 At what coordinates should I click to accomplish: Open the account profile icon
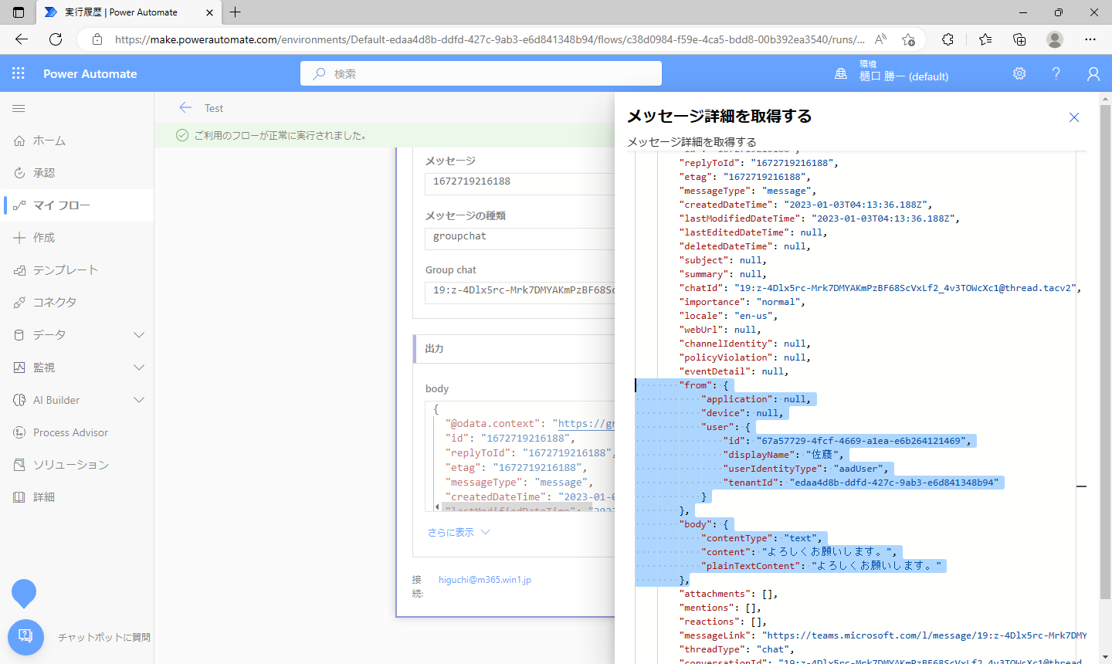click(x=1093, y=73)
